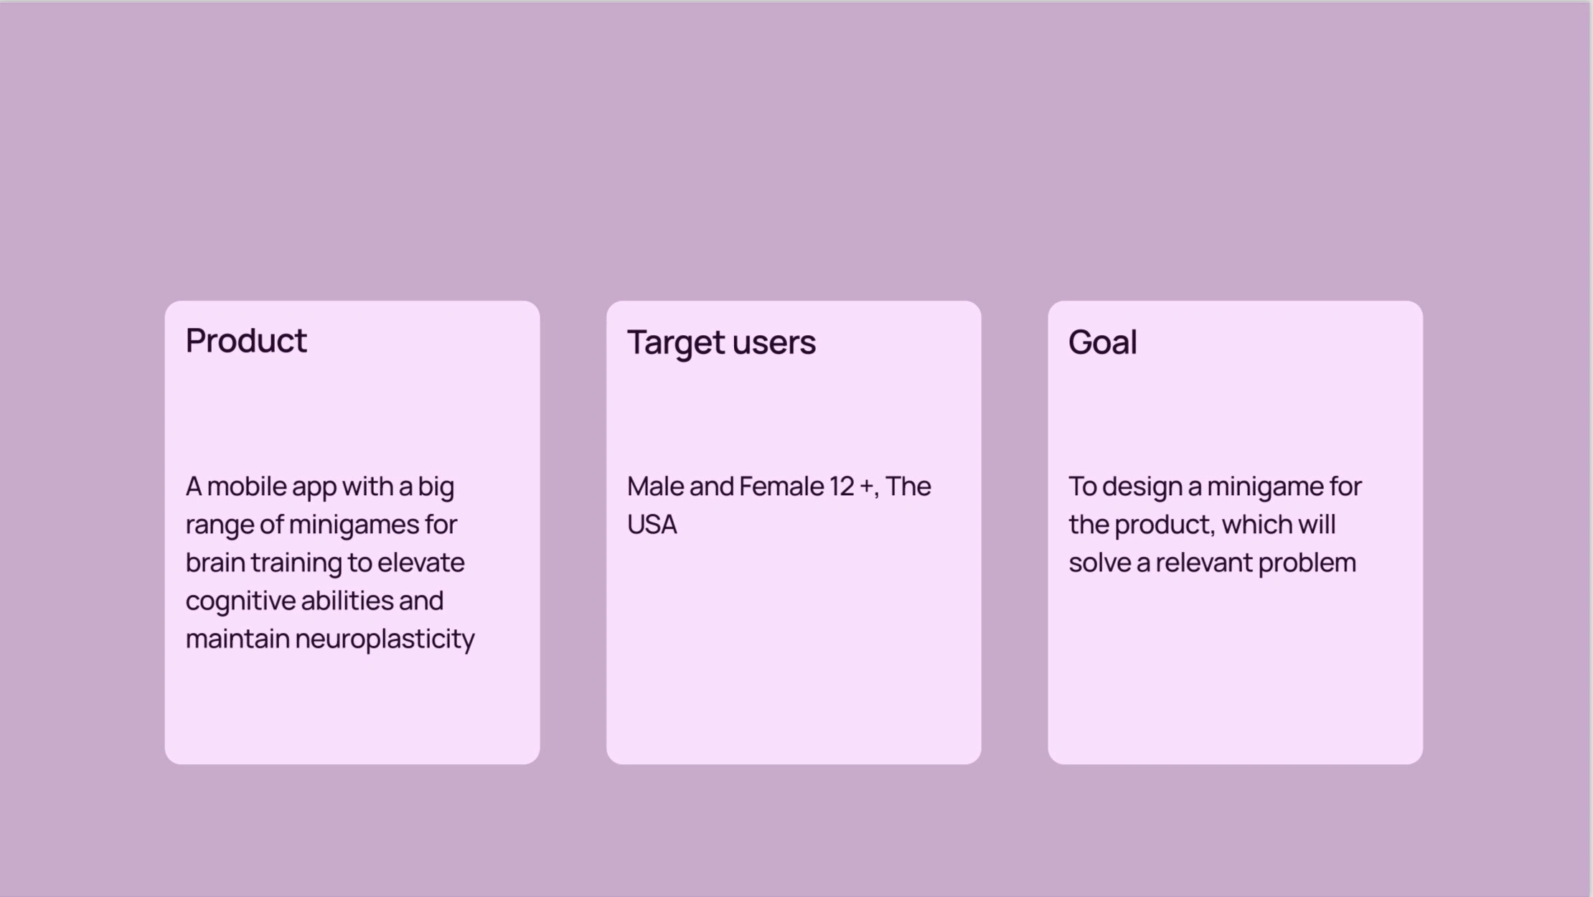Click the word "big" in Product description
The image size is (1593, 897).
pos(436,487)
